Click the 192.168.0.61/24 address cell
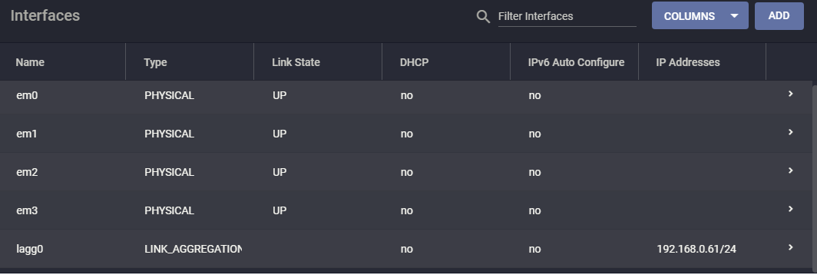 (x=696, y=249)
